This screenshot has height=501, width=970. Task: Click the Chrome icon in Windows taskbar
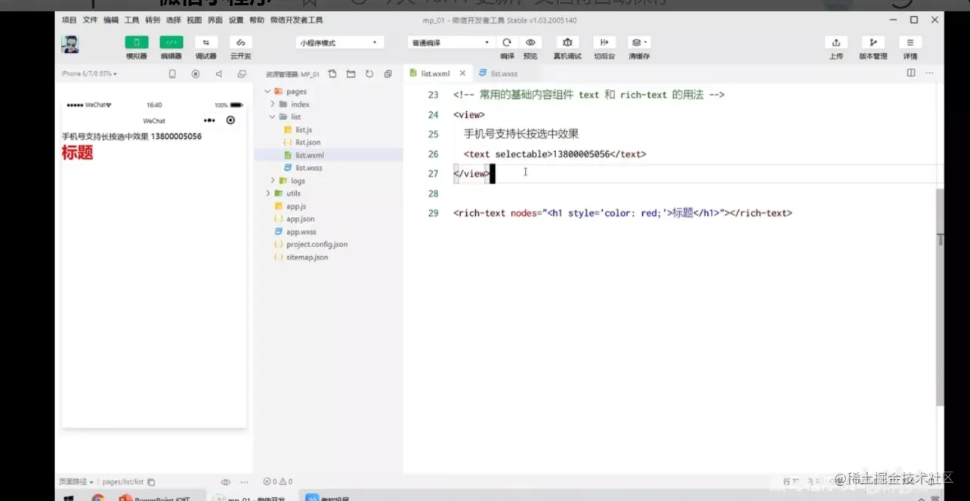pyautogui.click(x=98, y=498)
